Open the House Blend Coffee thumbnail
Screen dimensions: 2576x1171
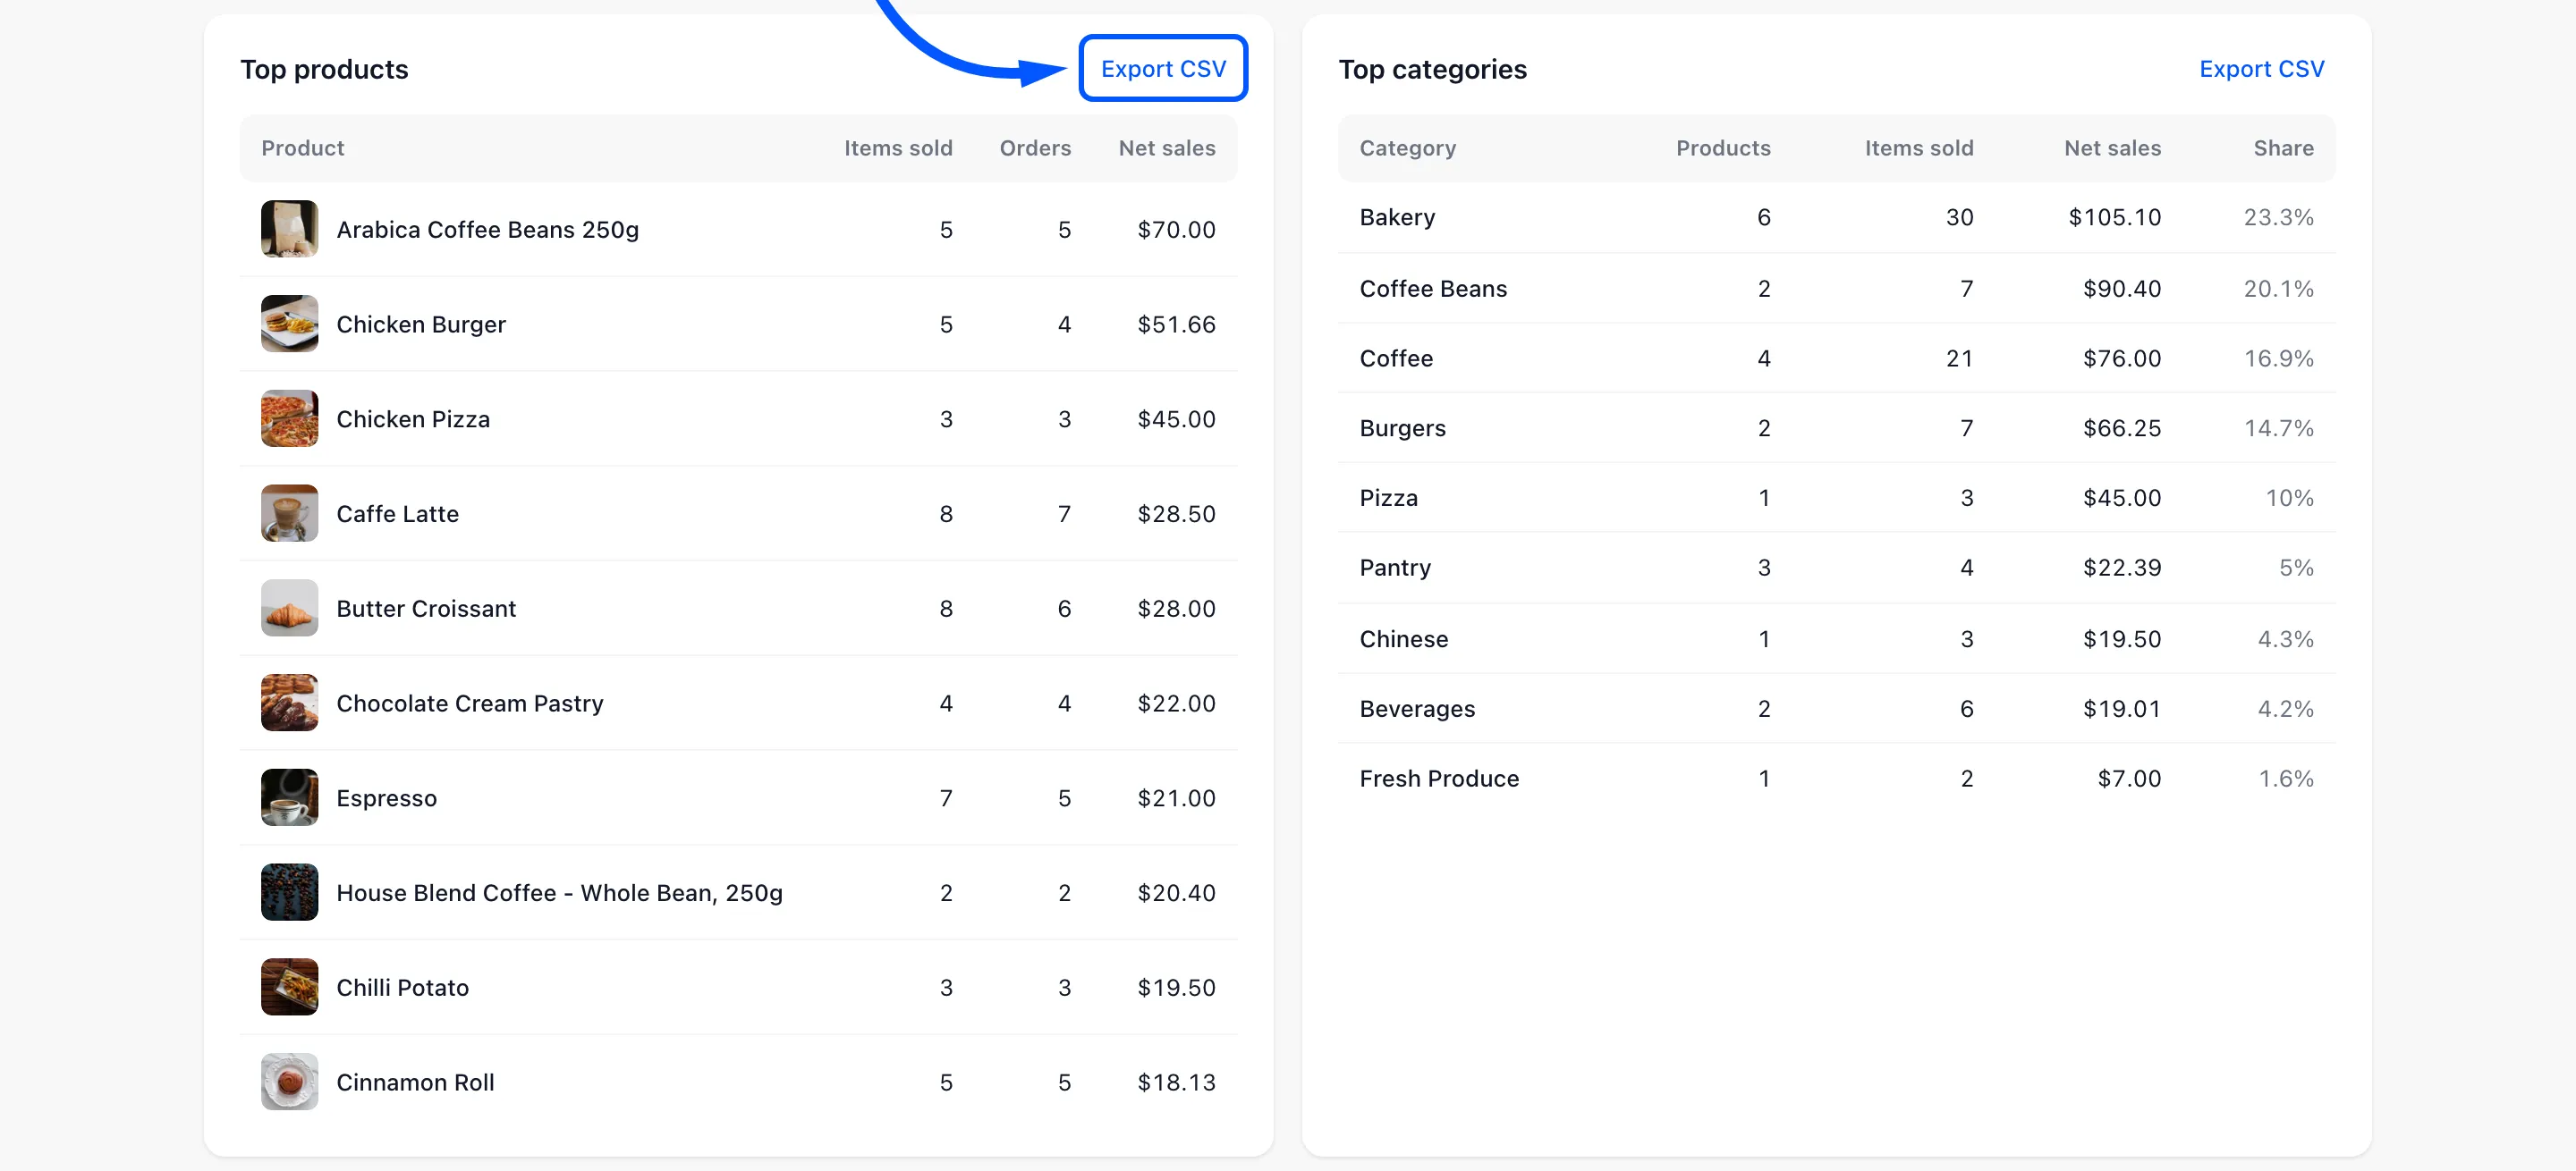[x=290, y=892]
